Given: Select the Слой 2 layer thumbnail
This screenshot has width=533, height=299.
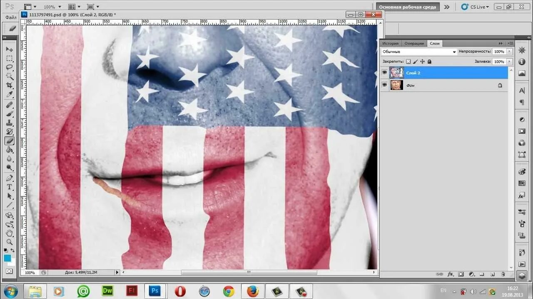Looking at the screenshot, I should [396, 73].
